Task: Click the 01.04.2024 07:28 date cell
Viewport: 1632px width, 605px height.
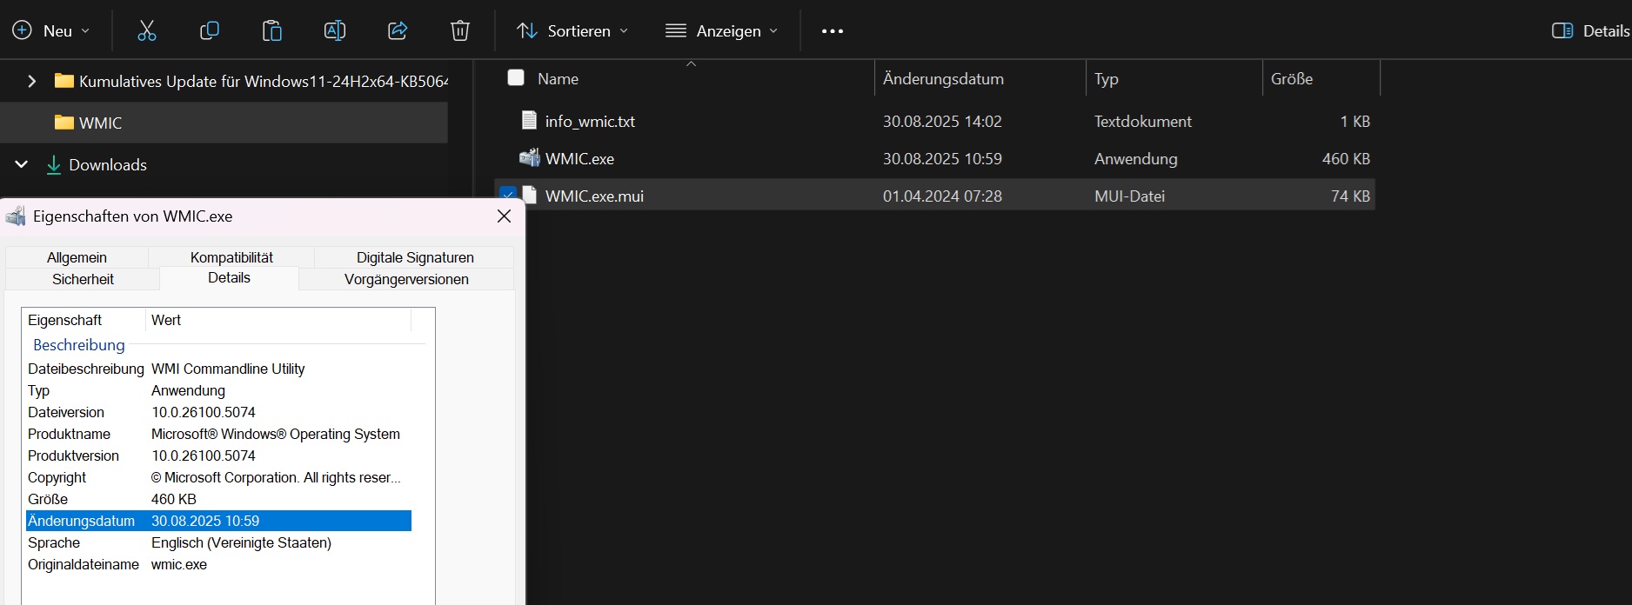Action: pos(942,196)
